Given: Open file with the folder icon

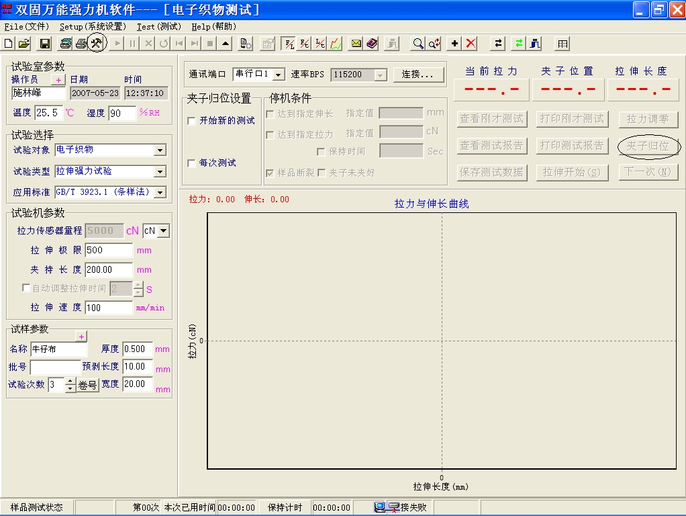Looking at the screenshot, I should pos(23,44).
